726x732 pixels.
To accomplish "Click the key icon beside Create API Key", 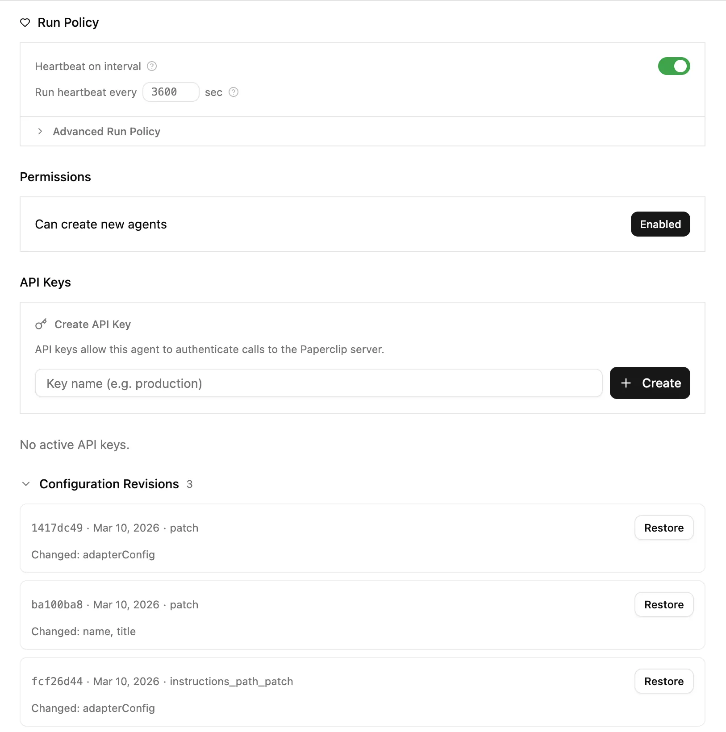I will pos(41,324).
